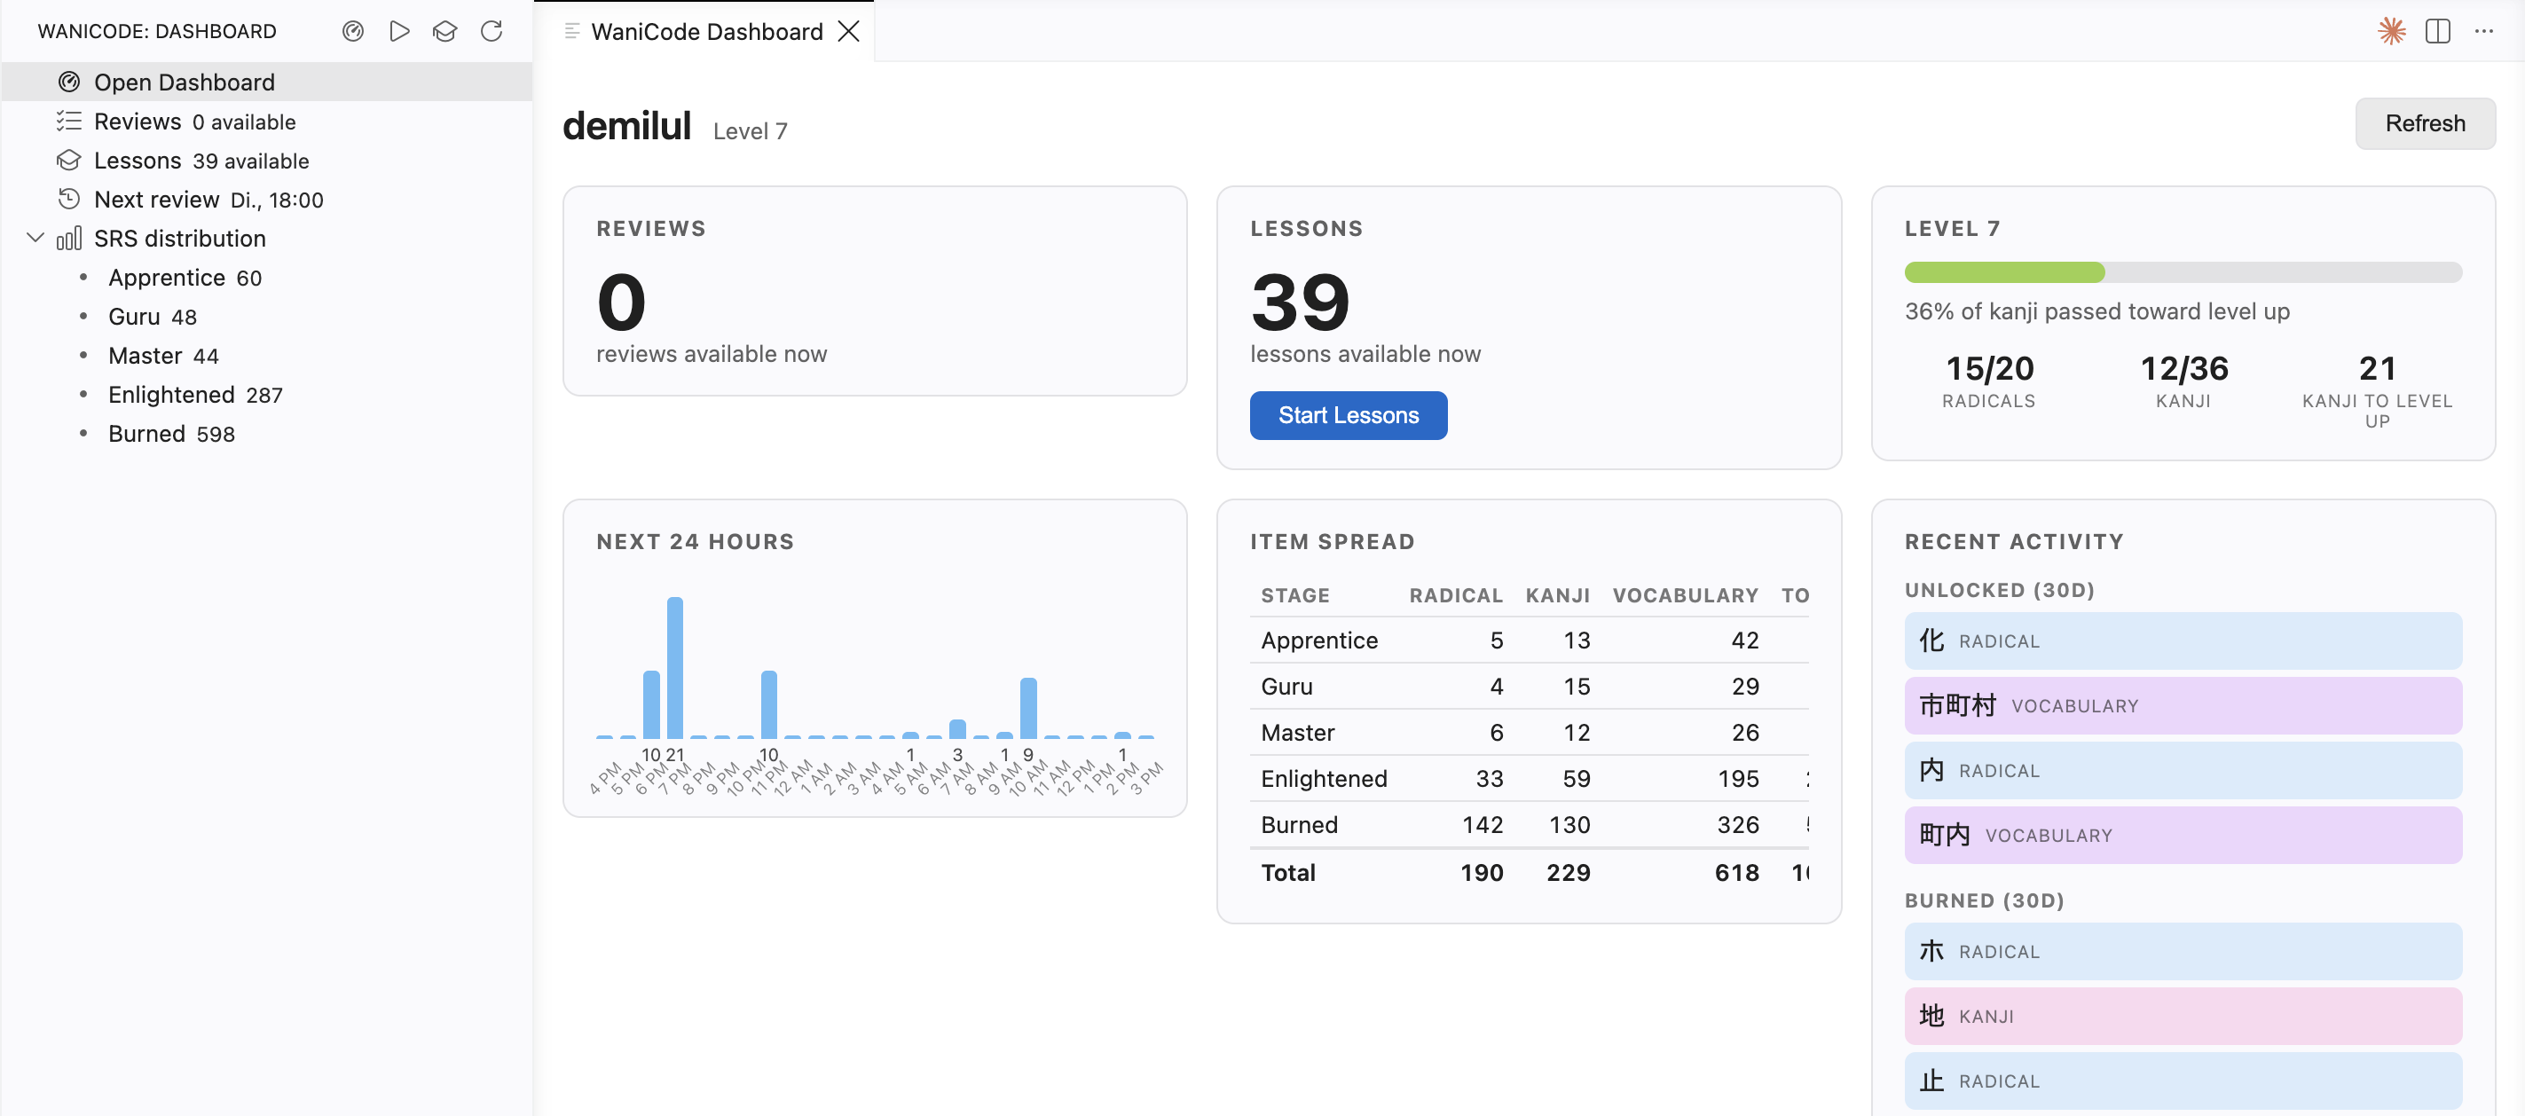Click the 0 reviews count
This screenshot has height=1116, width=2525.
[x=621, y=302]
